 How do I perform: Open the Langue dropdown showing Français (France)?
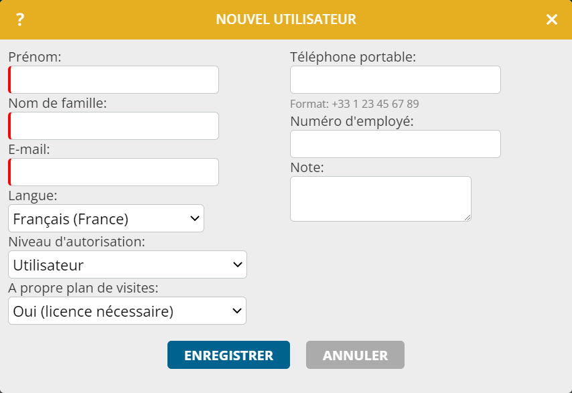[106, 218]
